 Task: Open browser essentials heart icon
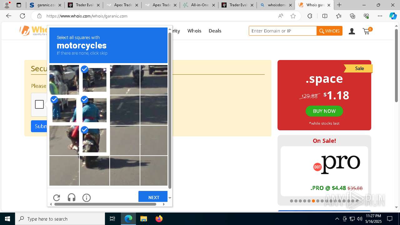coord(366,16)
